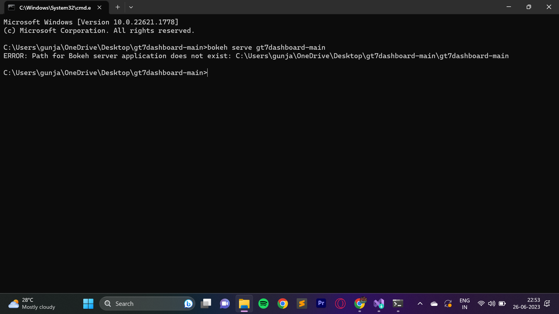Open the Start menu

pyautogui.click(x=88, y=303)
